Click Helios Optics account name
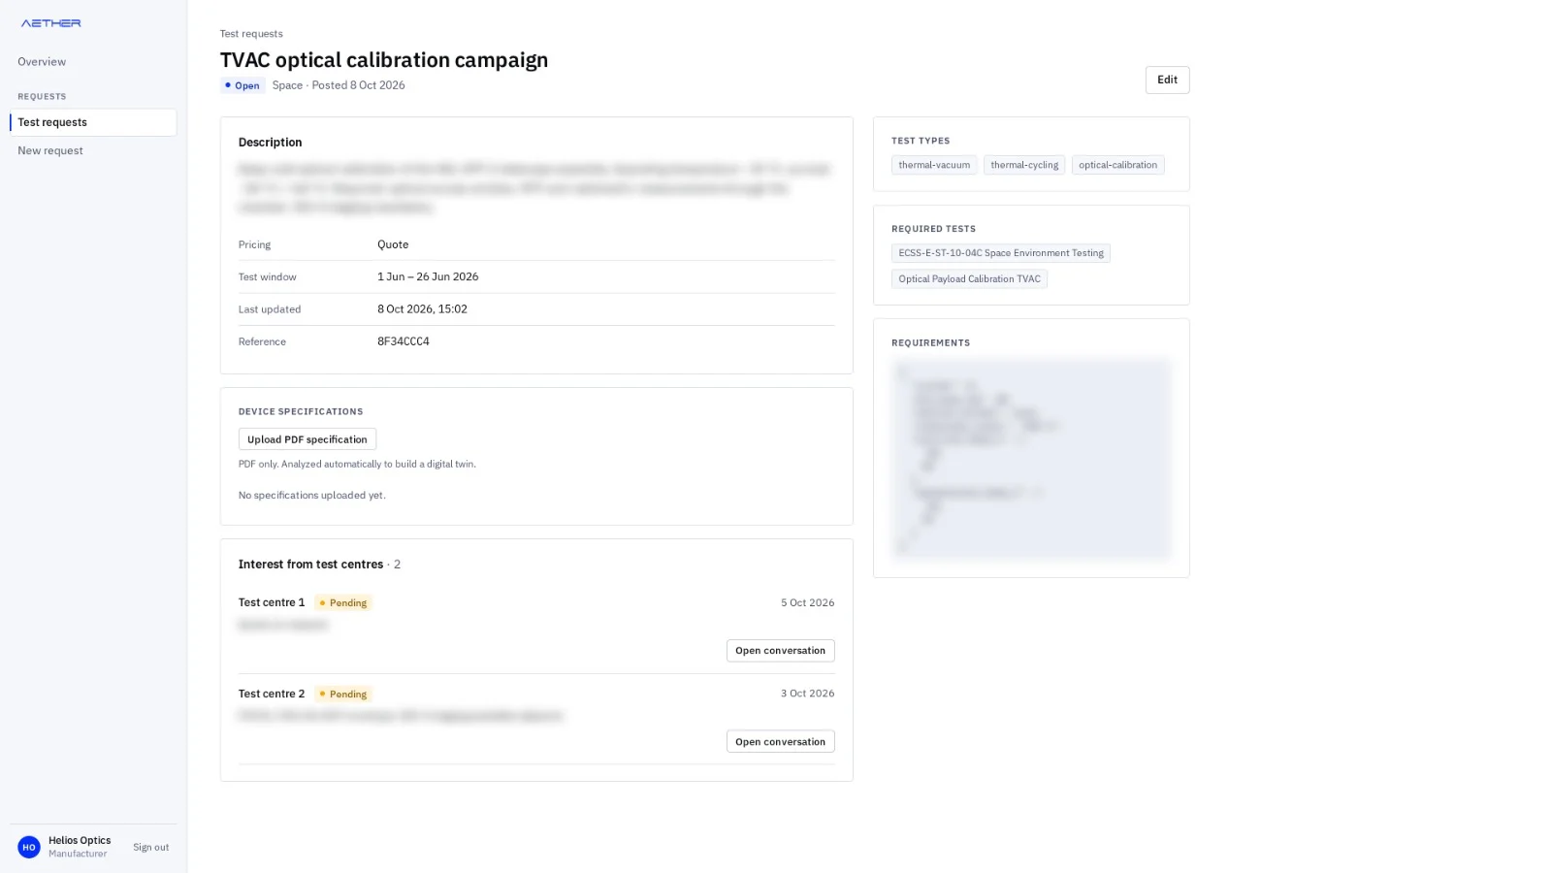The image size is (1552, 873). (x=80, y=841)
